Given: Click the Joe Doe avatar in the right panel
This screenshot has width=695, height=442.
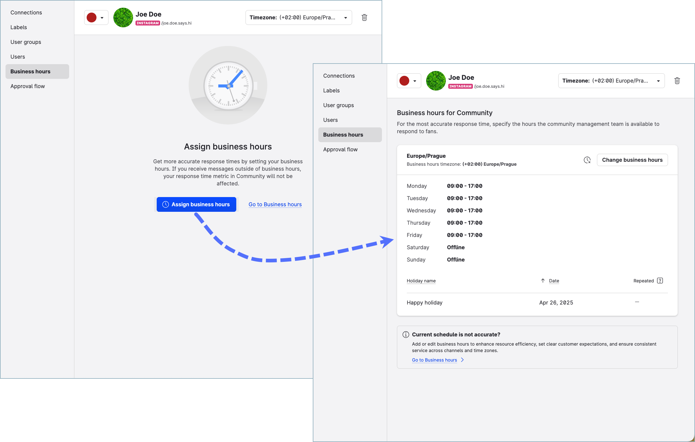Looking at the screenshot, I should (x=436, y=81).
